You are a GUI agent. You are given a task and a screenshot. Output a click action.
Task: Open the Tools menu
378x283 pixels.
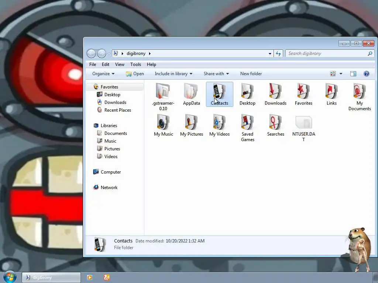(135, 64)
